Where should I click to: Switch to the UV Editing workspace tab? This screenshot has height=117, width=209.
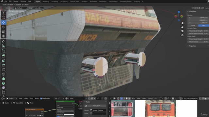(x=64, y=1)
